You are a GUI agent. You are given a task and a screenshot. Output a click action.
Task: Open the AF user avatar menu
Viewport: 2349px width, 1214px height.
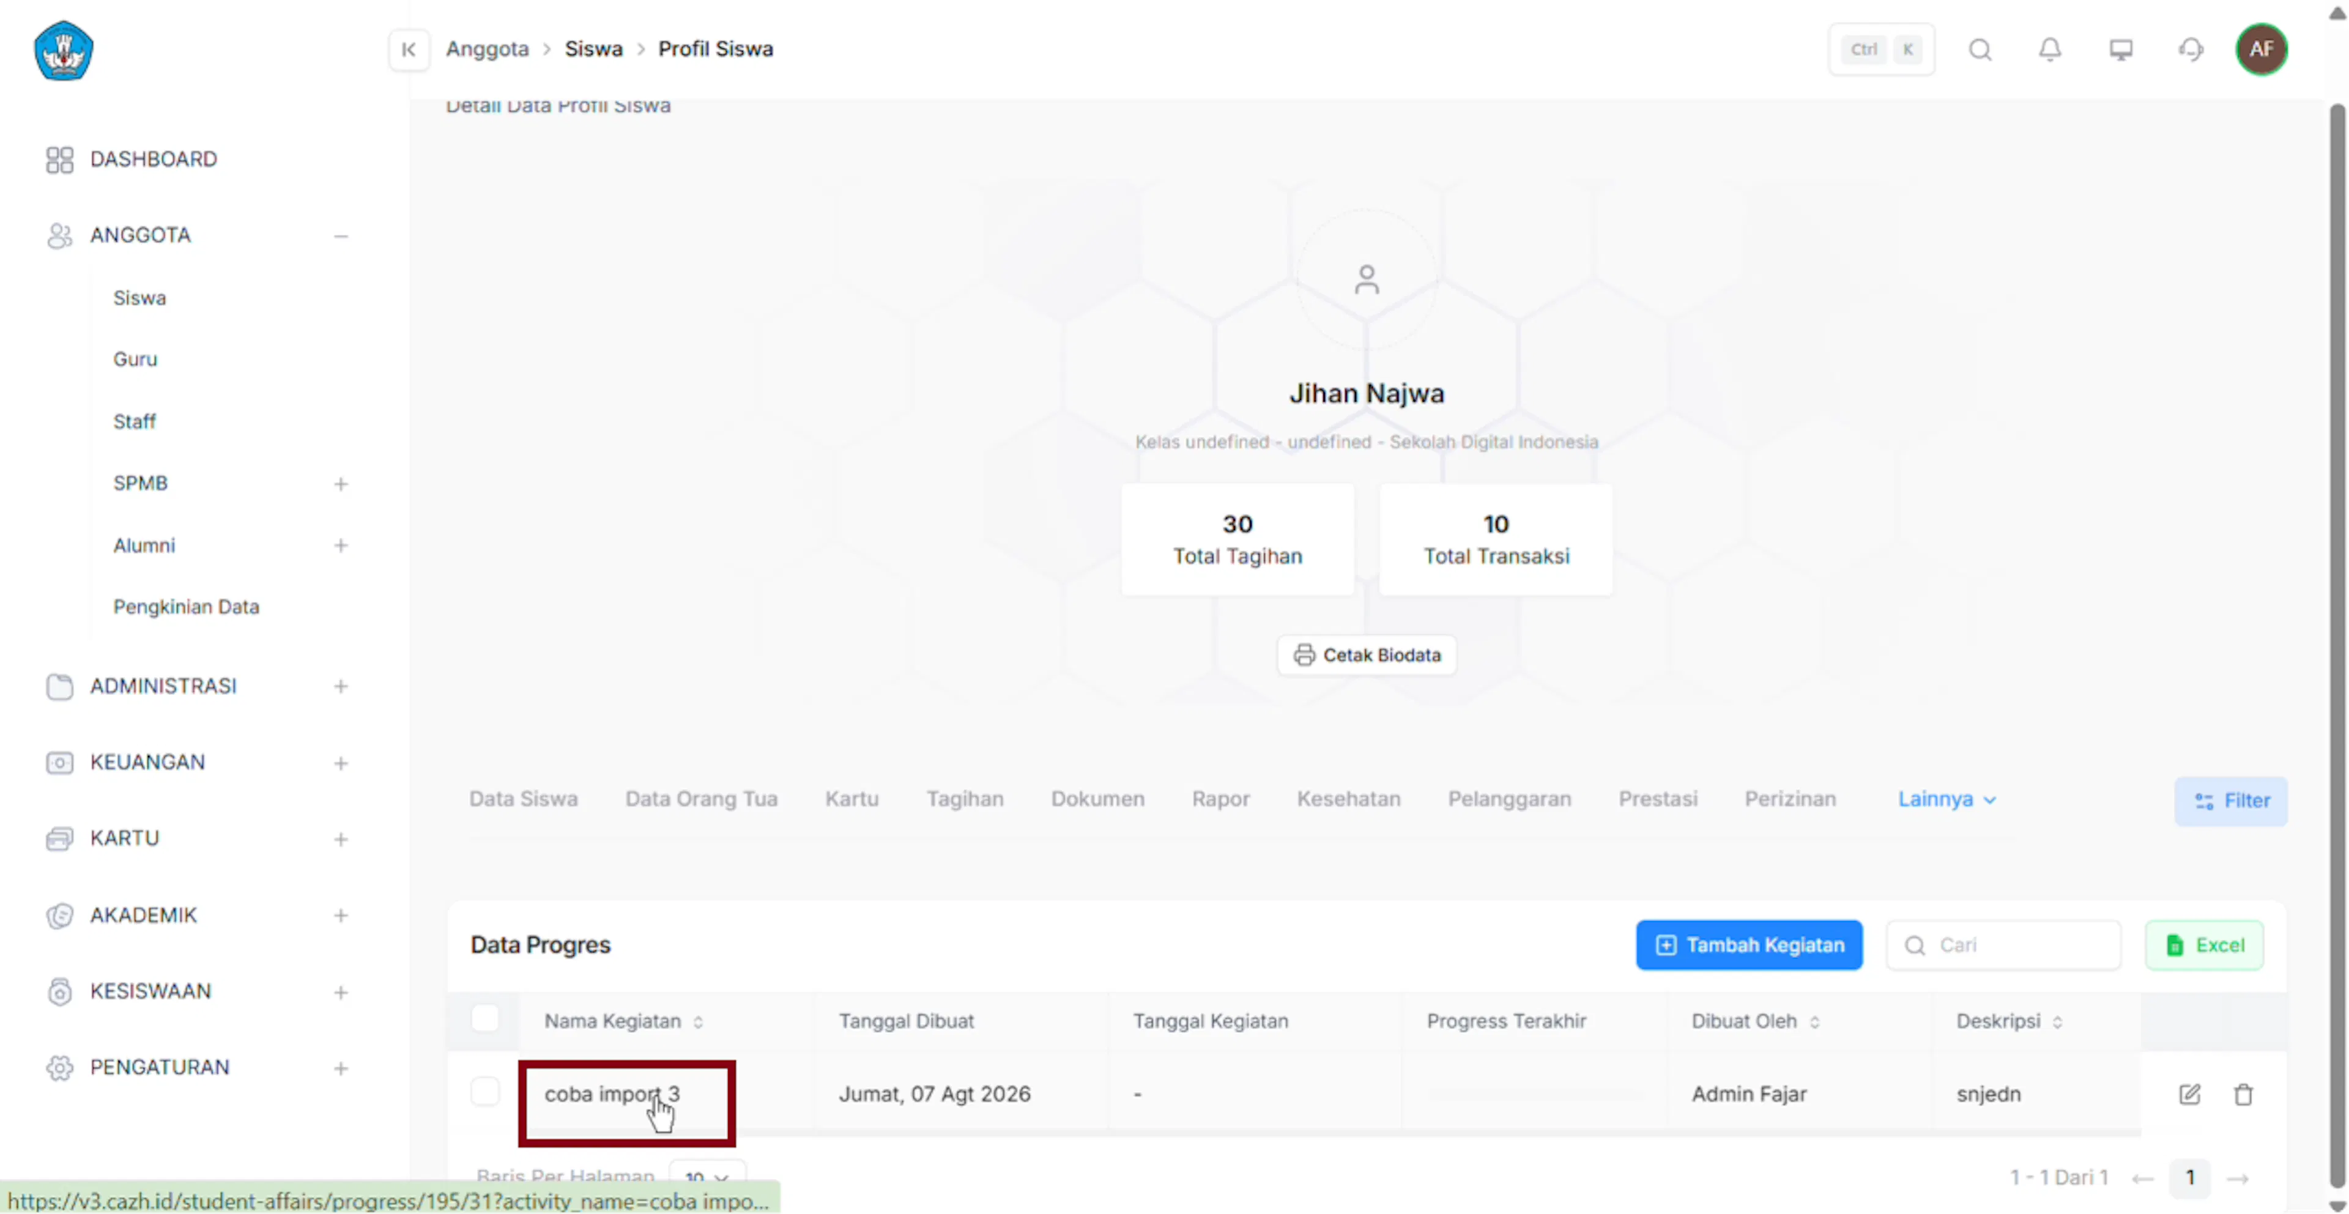pos(2260,49)
